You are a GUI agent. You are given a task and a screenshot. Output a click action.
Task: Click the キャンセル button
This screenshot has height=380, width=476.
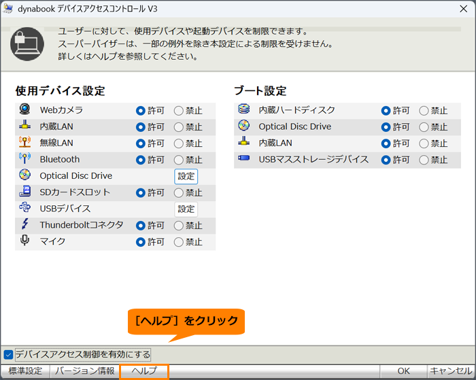pyautogui.click(x=451, y=370)
